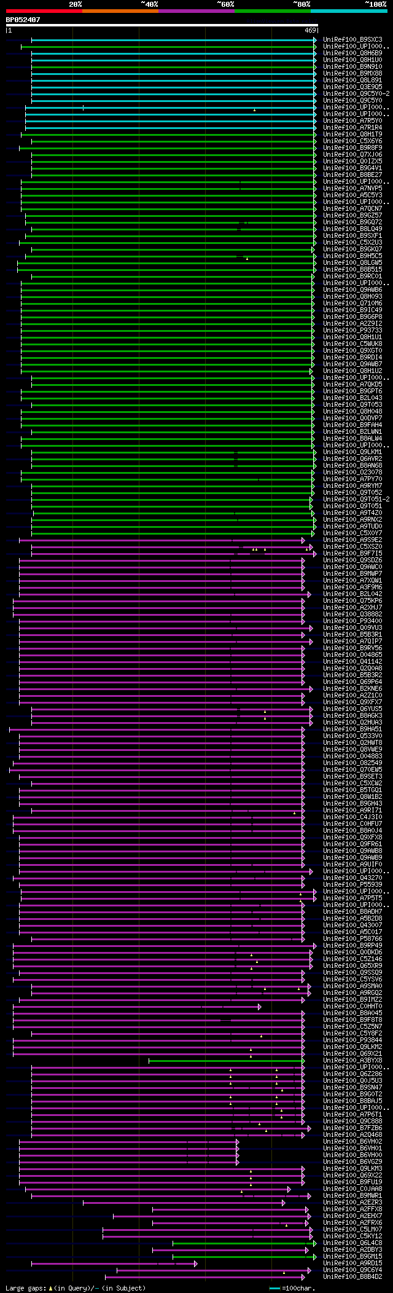The width and height of the screenshot is (393, 1293).
Task: Select label UniRef100_P93400
Action: (x=352, y=621)
